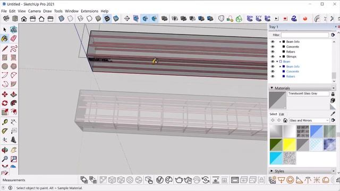Enable Wireframe face style
340x191 pixels.
pos(80,19)
